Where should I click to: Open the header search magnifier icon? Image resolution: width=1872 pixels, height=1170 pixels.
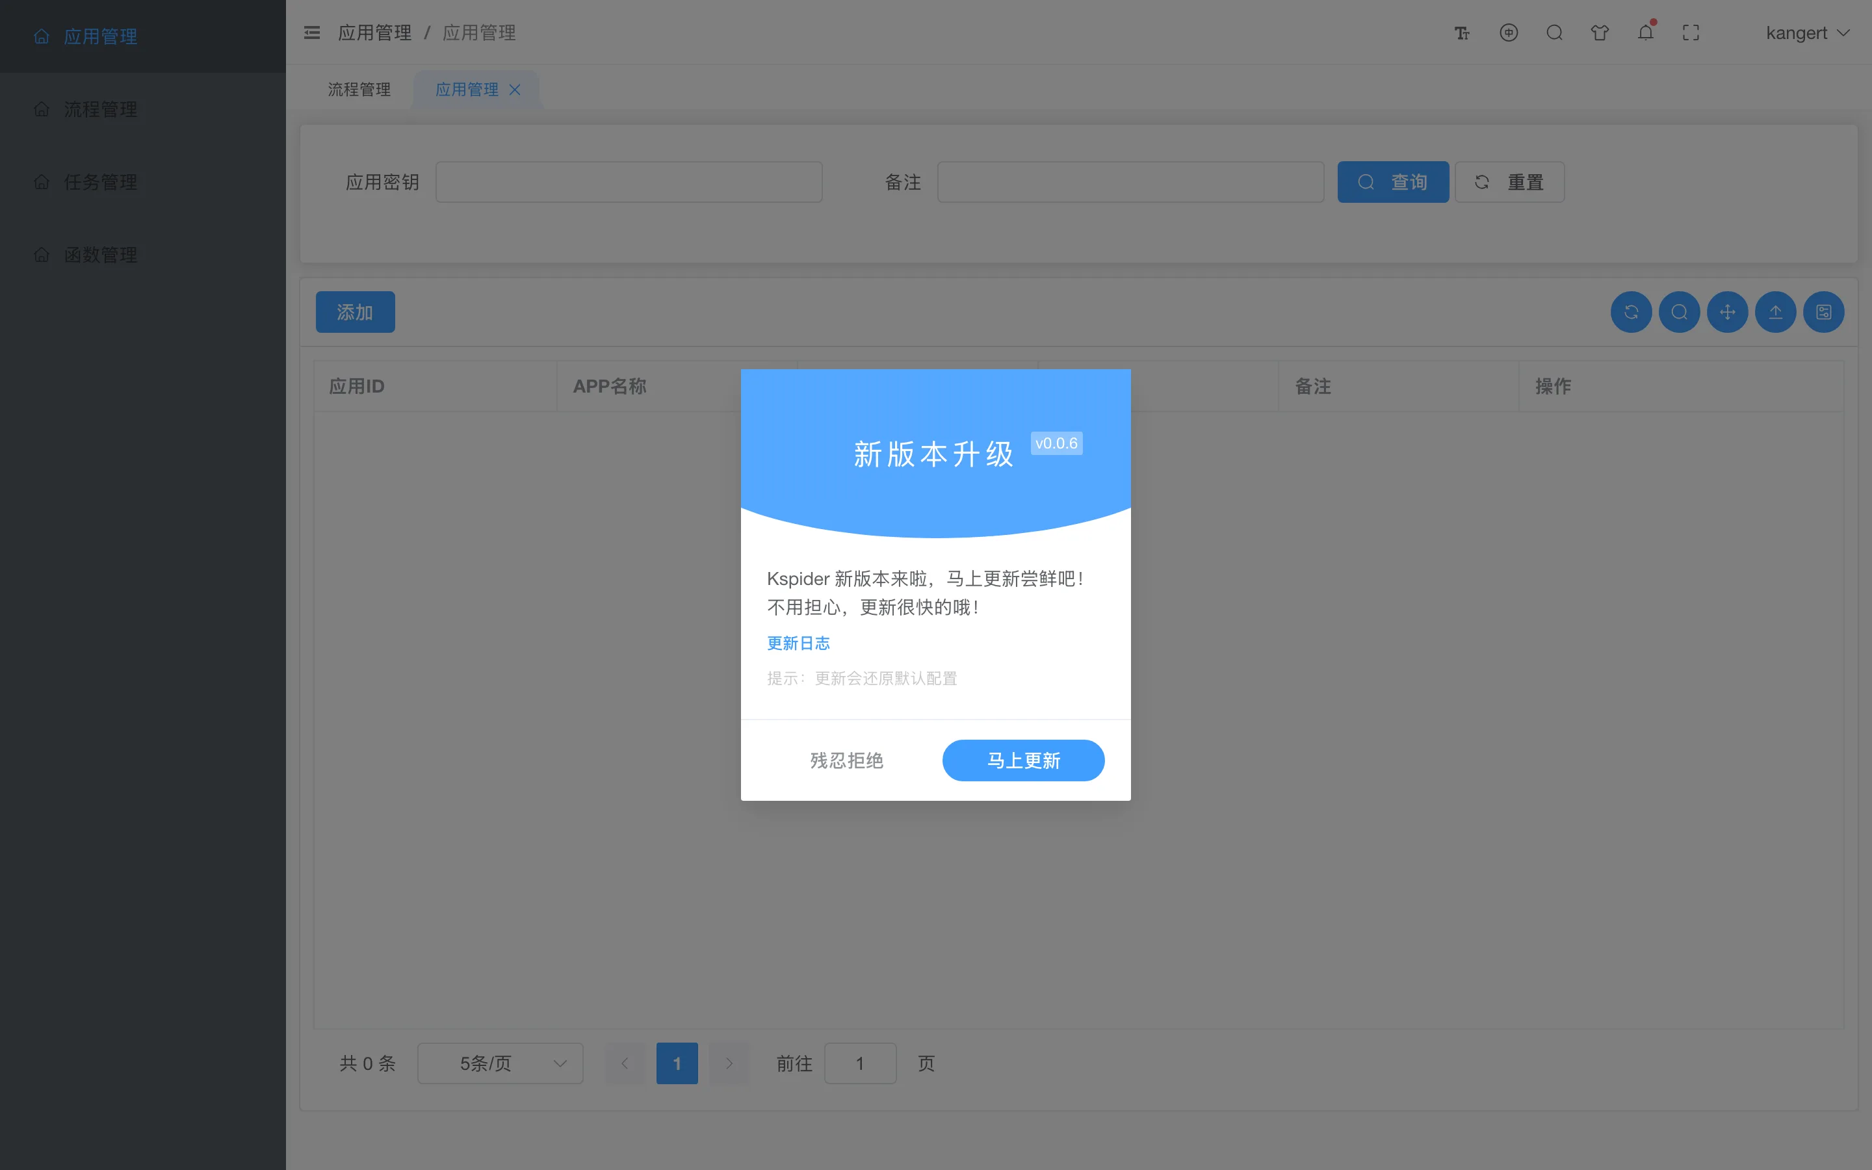[x=1554, y=32]
